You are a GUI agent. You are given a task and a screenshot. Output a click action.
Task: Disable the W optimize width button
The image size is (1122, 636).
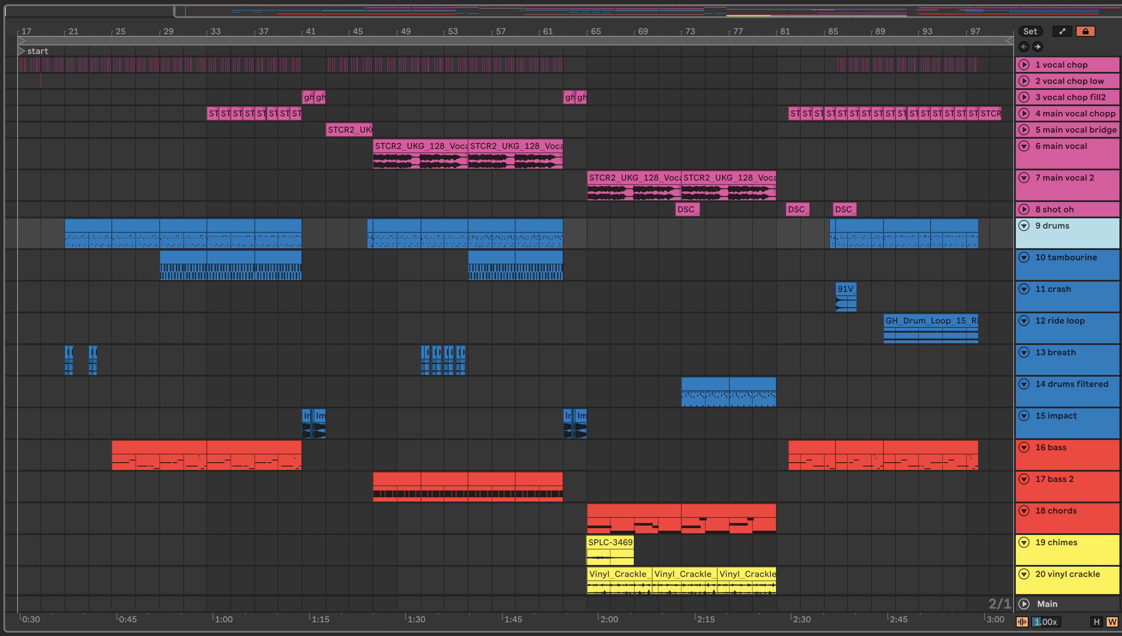[x=1112, y=621]
